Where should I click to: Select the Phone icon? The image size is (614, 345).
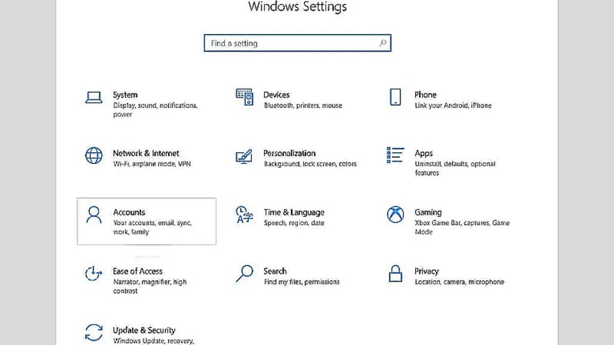[395, 97]
